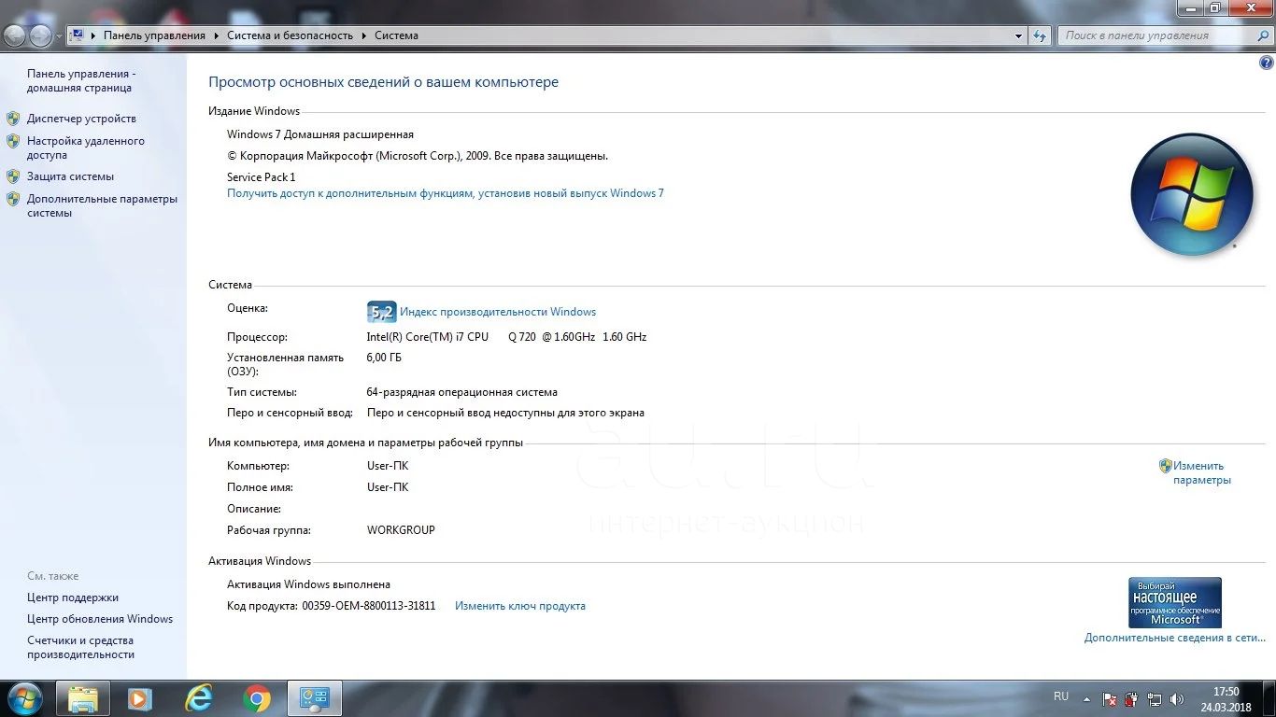This screenshot has height=717, width=1276.
Task: Open Индекс производительности Windows
Action: 498,312
